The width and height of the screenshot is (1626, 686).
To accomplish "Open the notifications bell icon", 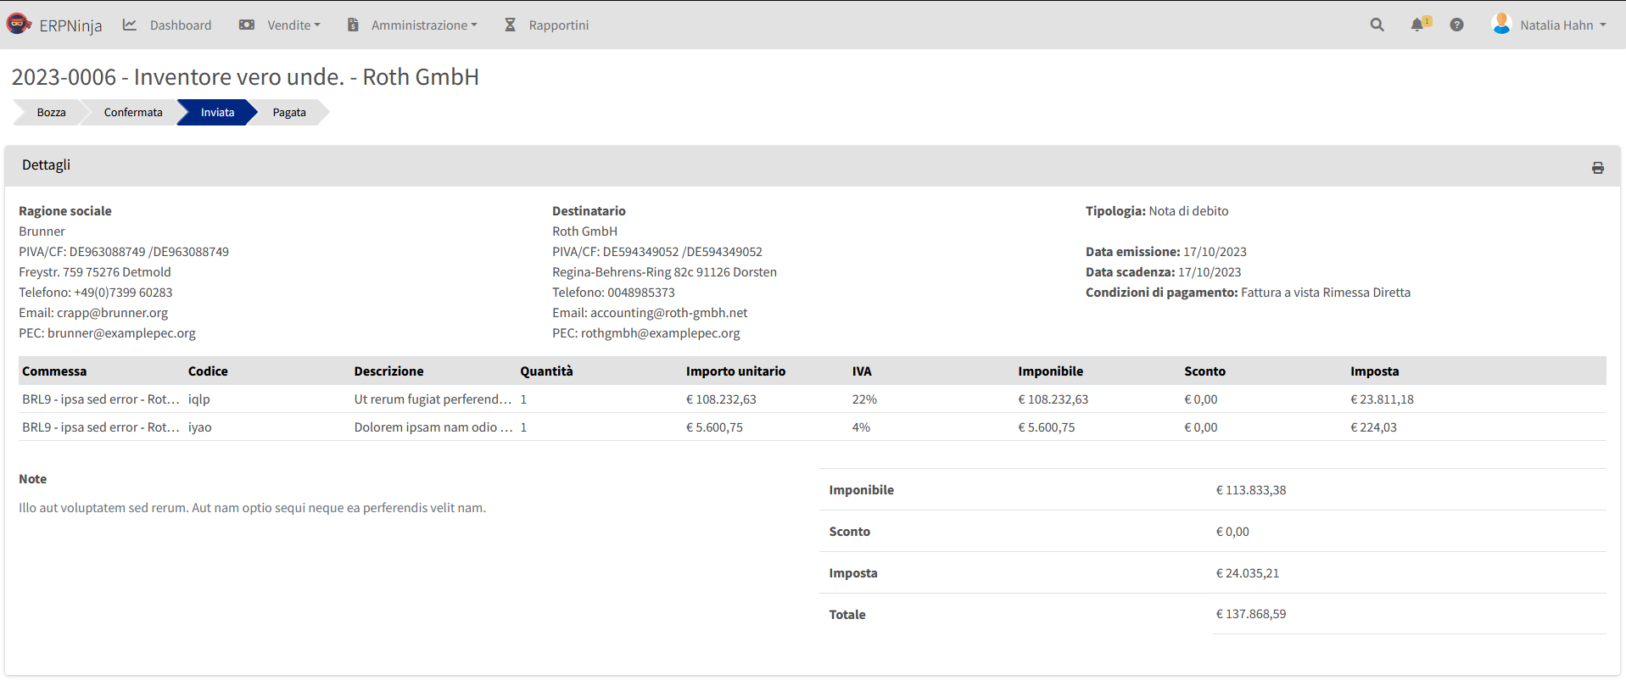I will coord(1417,25).
